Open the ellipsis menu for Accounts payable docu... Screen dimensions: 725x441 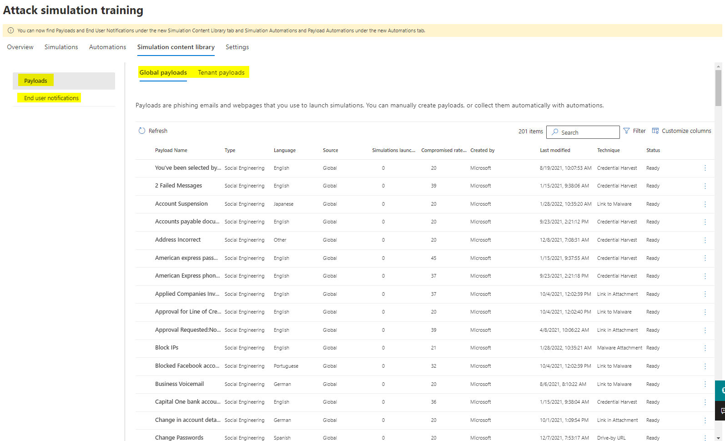pos(705,222)
